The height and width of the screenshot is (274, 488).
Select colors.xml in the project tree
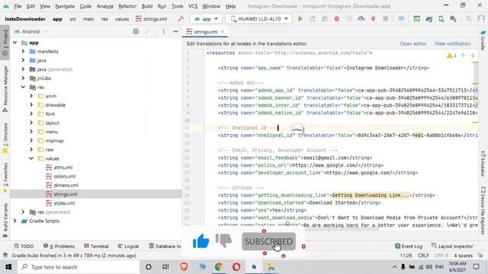pos(64,176)
